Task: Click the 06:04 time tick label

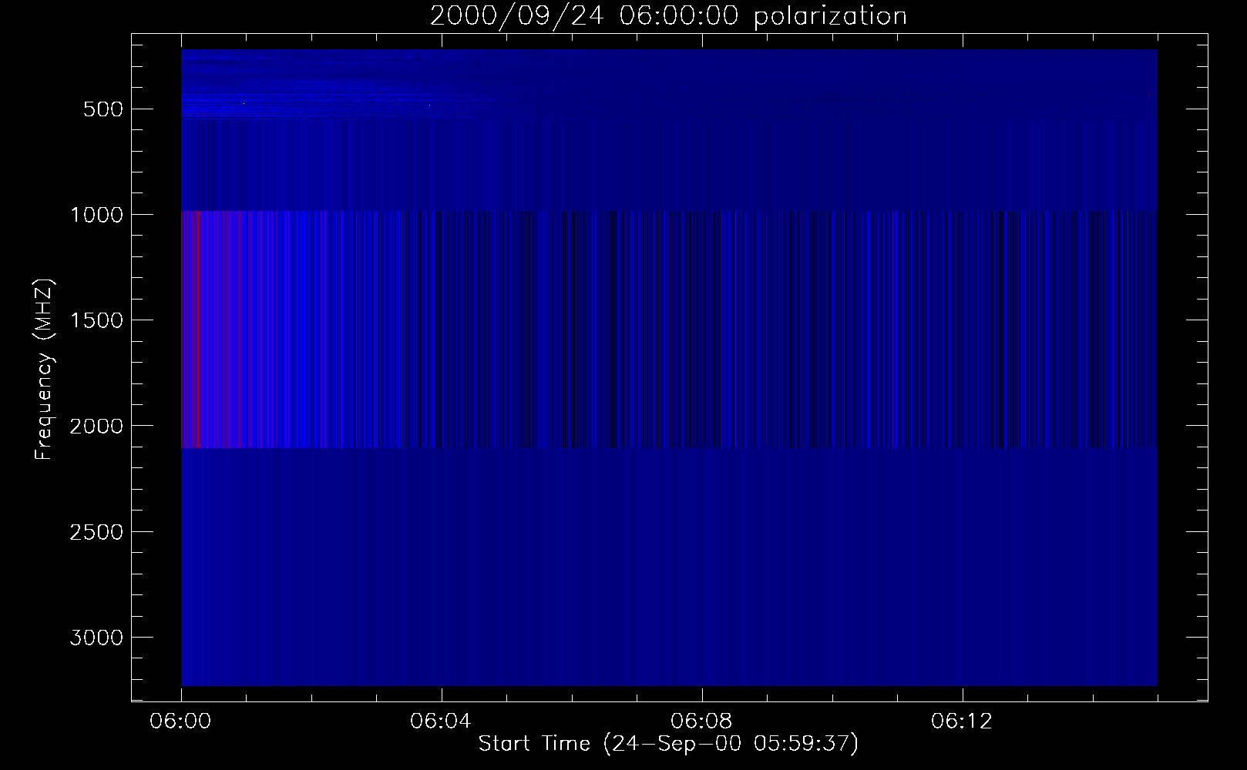Action: click(x=442, y=721)
